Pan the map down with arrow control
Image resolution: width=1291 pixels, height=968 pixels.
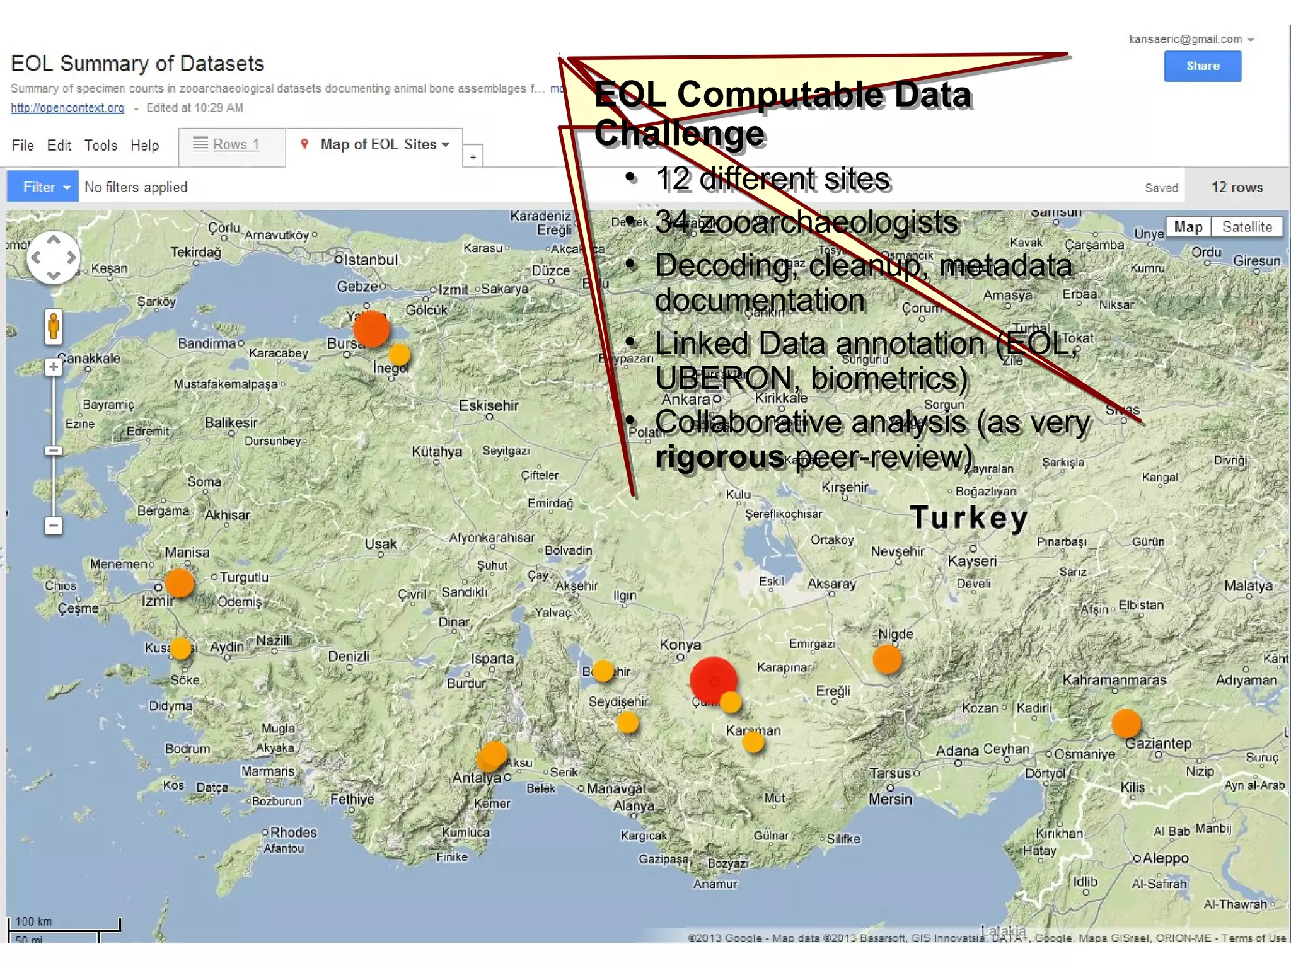pyautogui.click(x=54, y=275)
